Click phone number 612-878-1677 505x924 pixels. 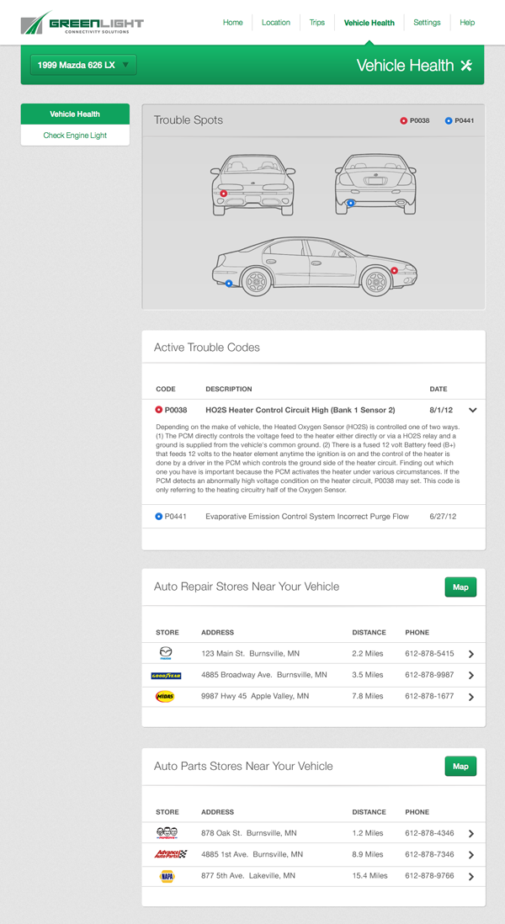pyautogui.click(x=429, y=696)
